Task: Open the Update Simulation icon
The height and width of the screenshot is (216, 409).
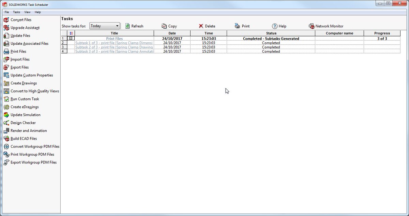Action: 6,115
